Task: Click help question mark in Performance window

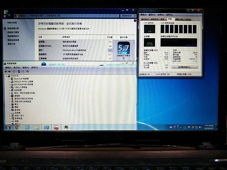Action: [135, 21]
